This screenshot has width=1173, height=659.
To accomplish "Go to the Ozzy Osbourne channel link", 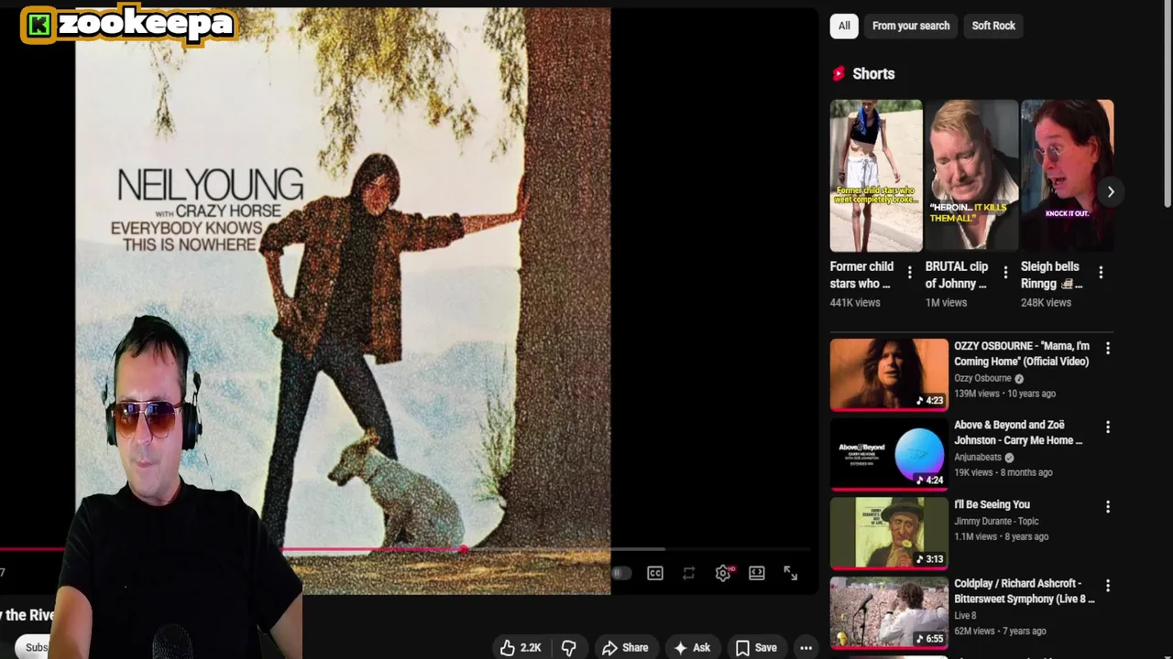I will coord(982,378).
